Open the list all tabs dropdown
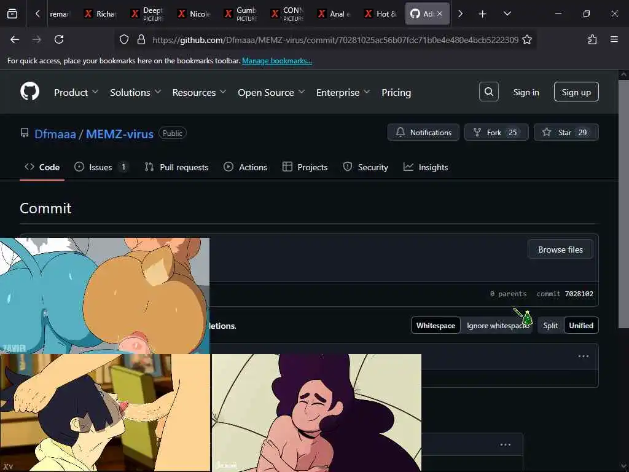The width and height of the screenshot is (629, 472). [x=507, y=14]
